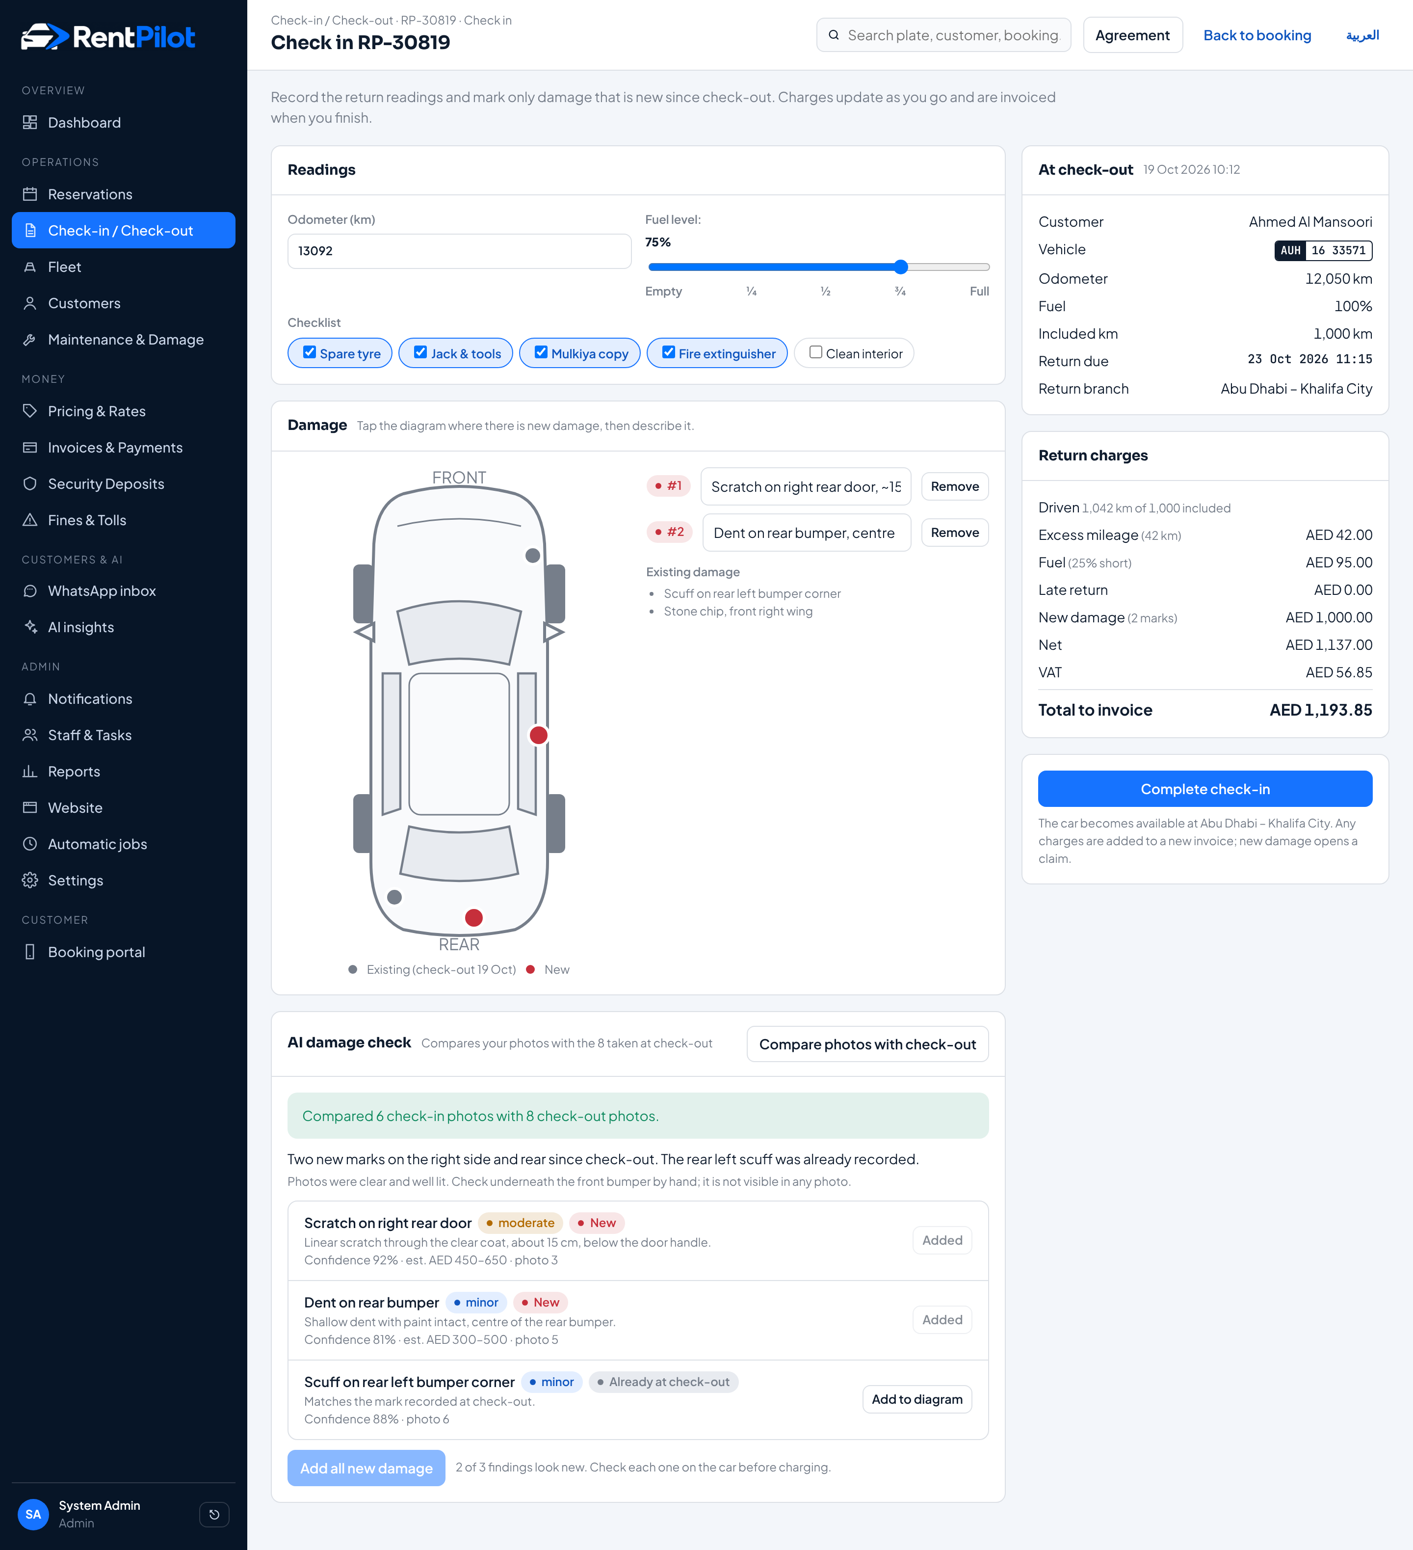Click the Settings gear icon
The width and height of the screenshot is (1413, 1550).
[x=30, y=881]
